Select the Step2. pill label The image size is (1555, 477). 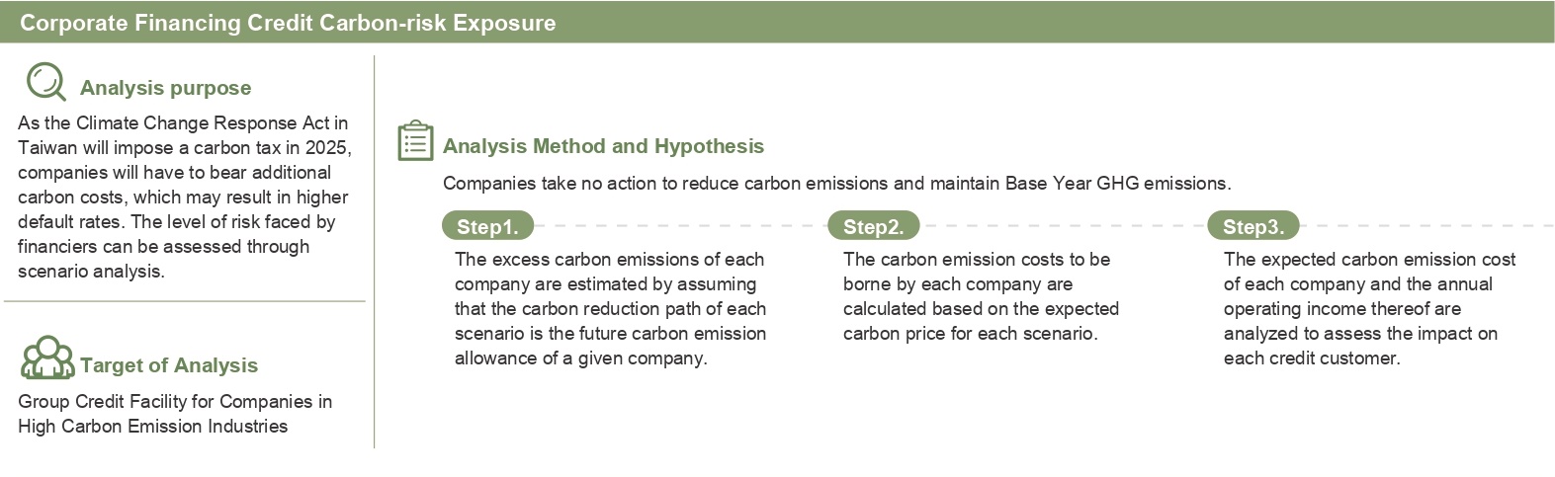tap(873, 226)
